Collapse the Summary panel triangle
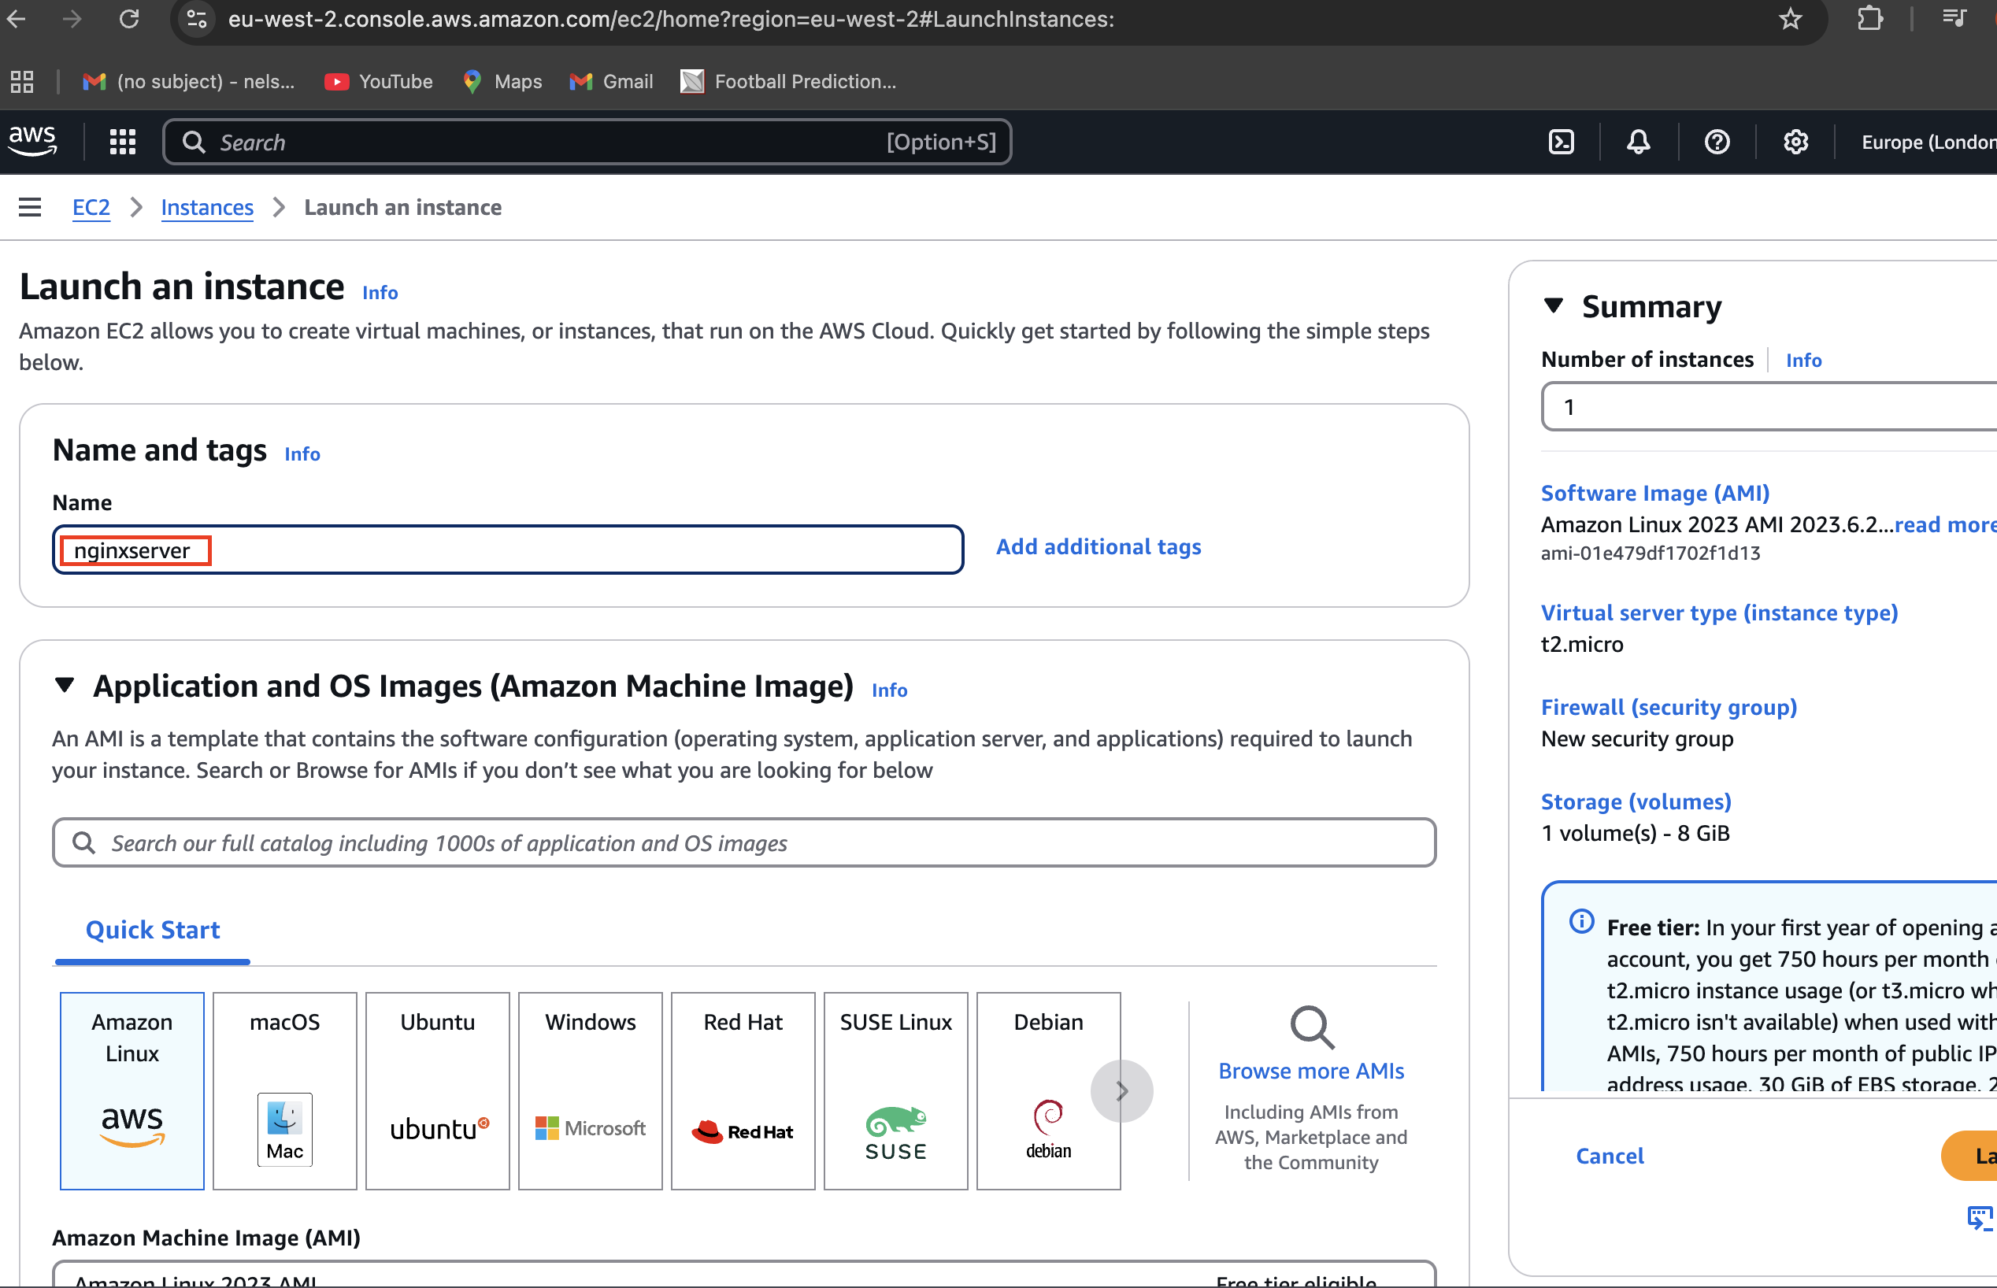 [1553, 305]
